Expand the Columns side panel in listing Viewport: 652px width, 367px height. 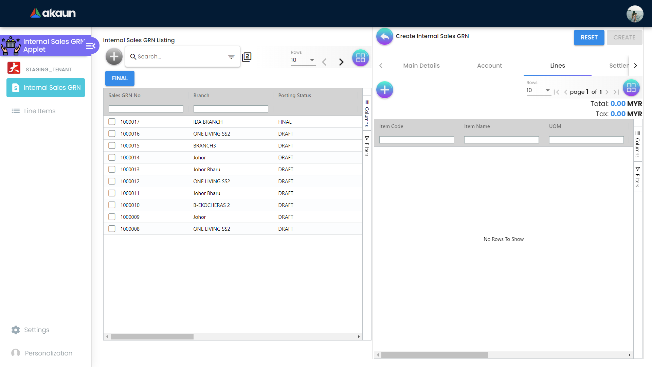tap(367, 113)
